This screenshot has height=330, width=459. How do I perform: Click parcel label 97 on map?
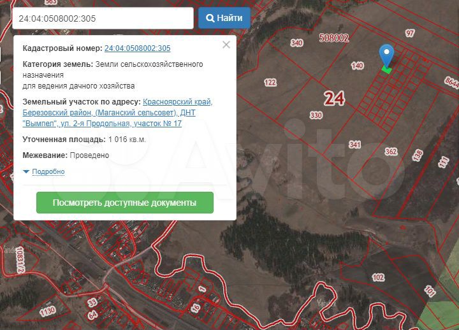coord(410,33)
